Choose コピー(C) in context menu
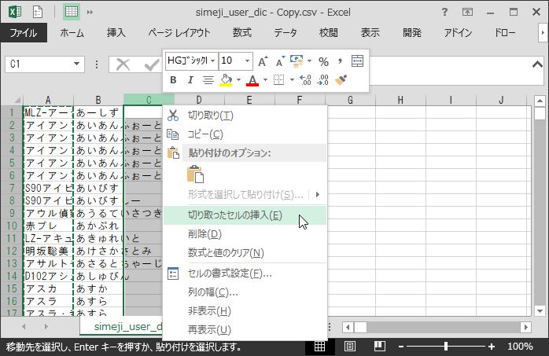The width and height of the screenshot is (549, 356). pyautogui.click(x=245, y=134)
